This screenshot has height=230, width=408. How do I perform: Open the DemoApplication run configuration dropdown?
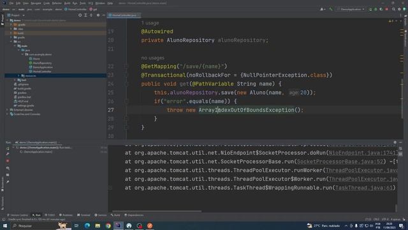coord(351,9)
